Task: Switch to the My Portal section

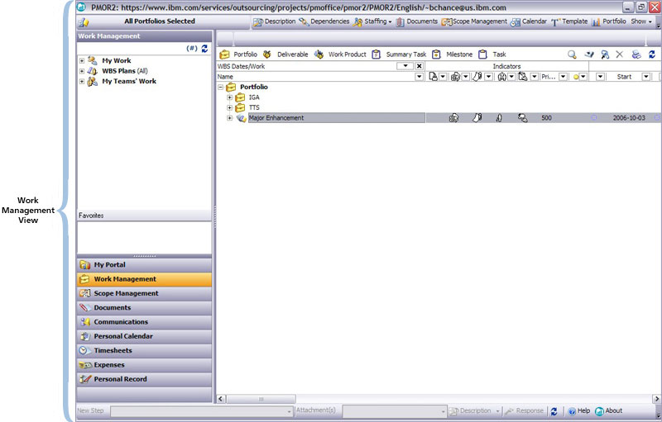Action: (144, 265)
